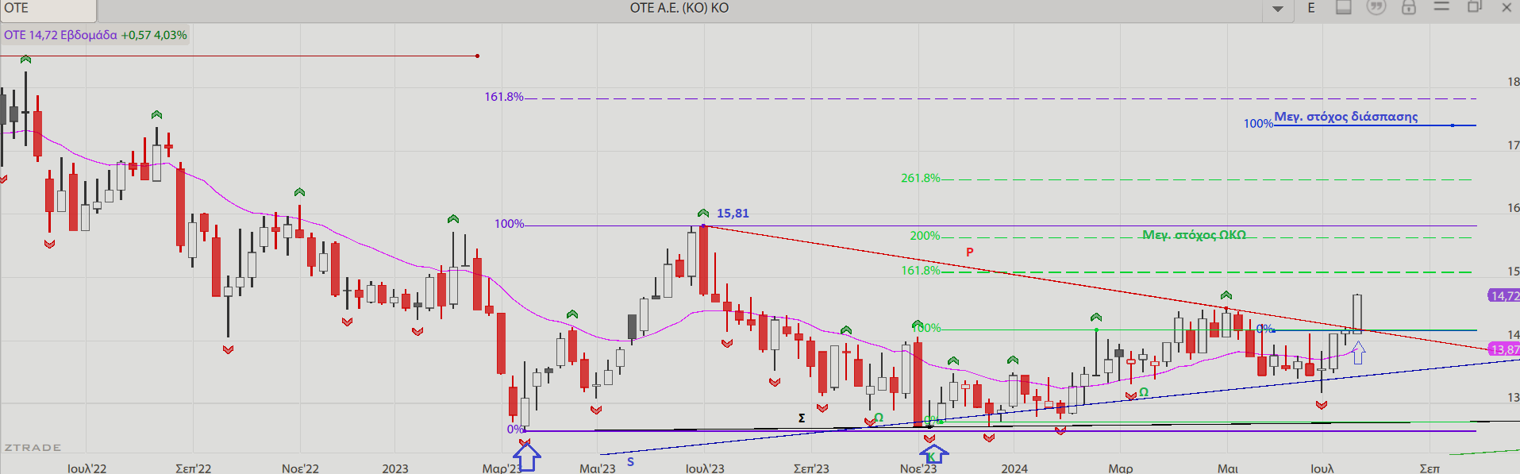The height and width of the screenshot is (474, 1520).
Task: Toggle the bottom panel layout icon
Action: tap(1344, 7)
